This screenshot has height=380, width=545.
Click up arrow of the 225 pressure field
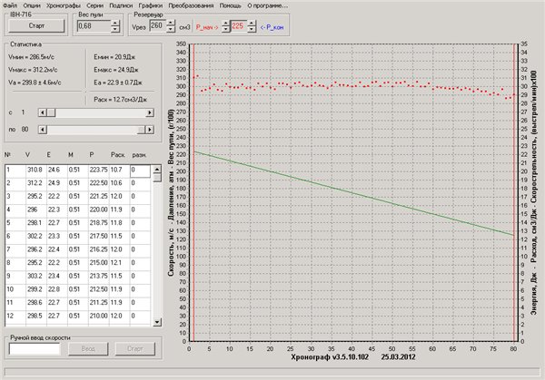251,23
